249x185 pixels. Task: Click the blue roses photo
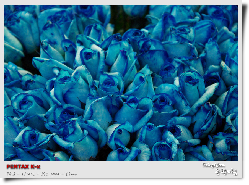click(121, 83)
